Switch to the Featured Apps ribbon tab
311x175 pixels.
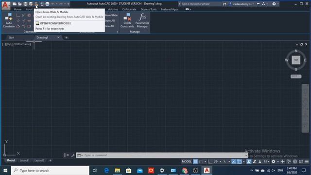click(x=170, y=9)
